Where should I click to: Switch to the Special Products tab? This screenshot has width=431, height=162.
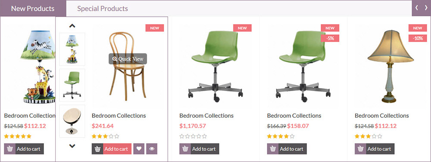(103, 9)
